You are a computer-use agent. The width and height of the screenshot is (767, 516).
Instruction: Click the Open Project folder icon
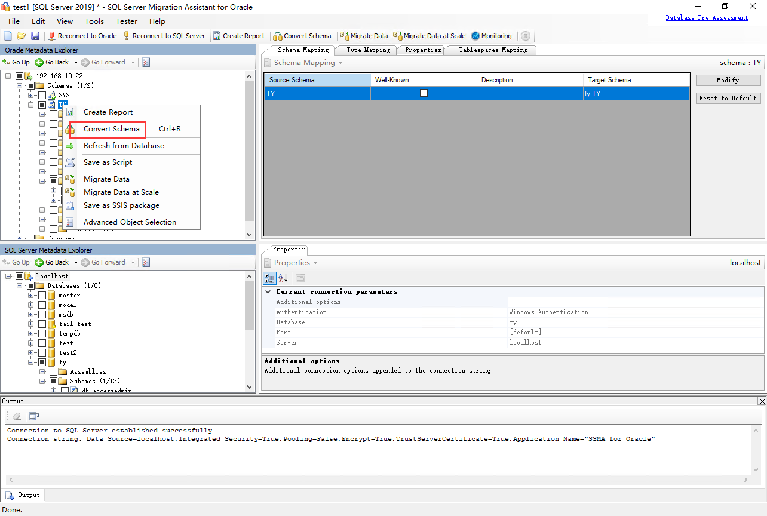pyautogui.click(x=22, y=36)
